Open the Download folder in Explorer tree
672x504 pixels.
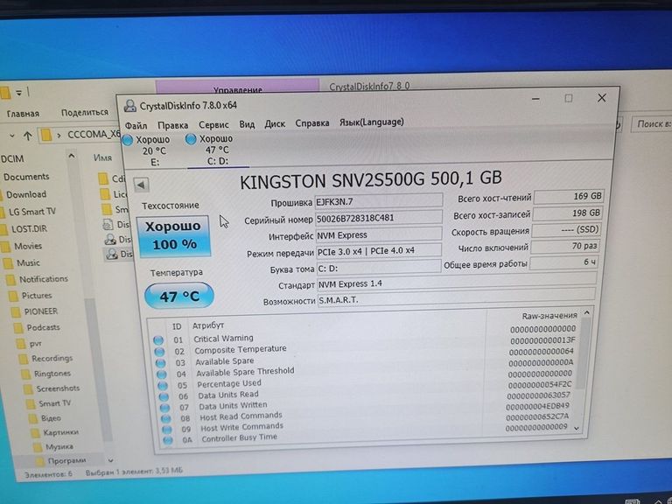[x=25, y=194]
